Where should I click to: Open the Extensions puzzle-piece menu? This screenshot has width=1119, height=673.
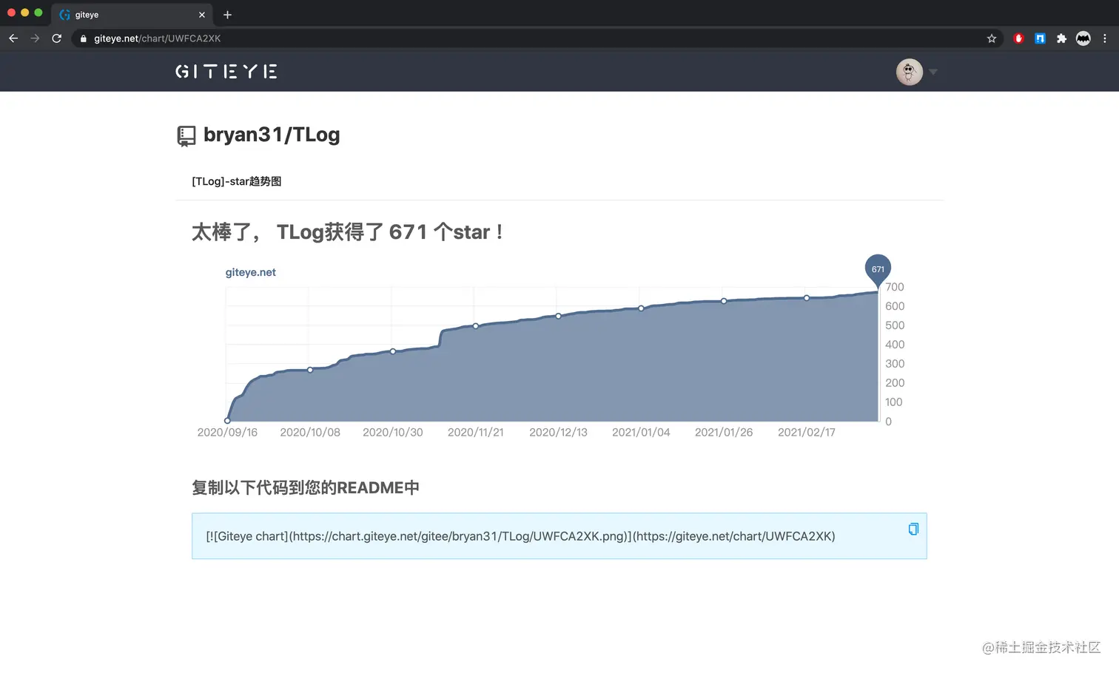(x=1061, y=38)
